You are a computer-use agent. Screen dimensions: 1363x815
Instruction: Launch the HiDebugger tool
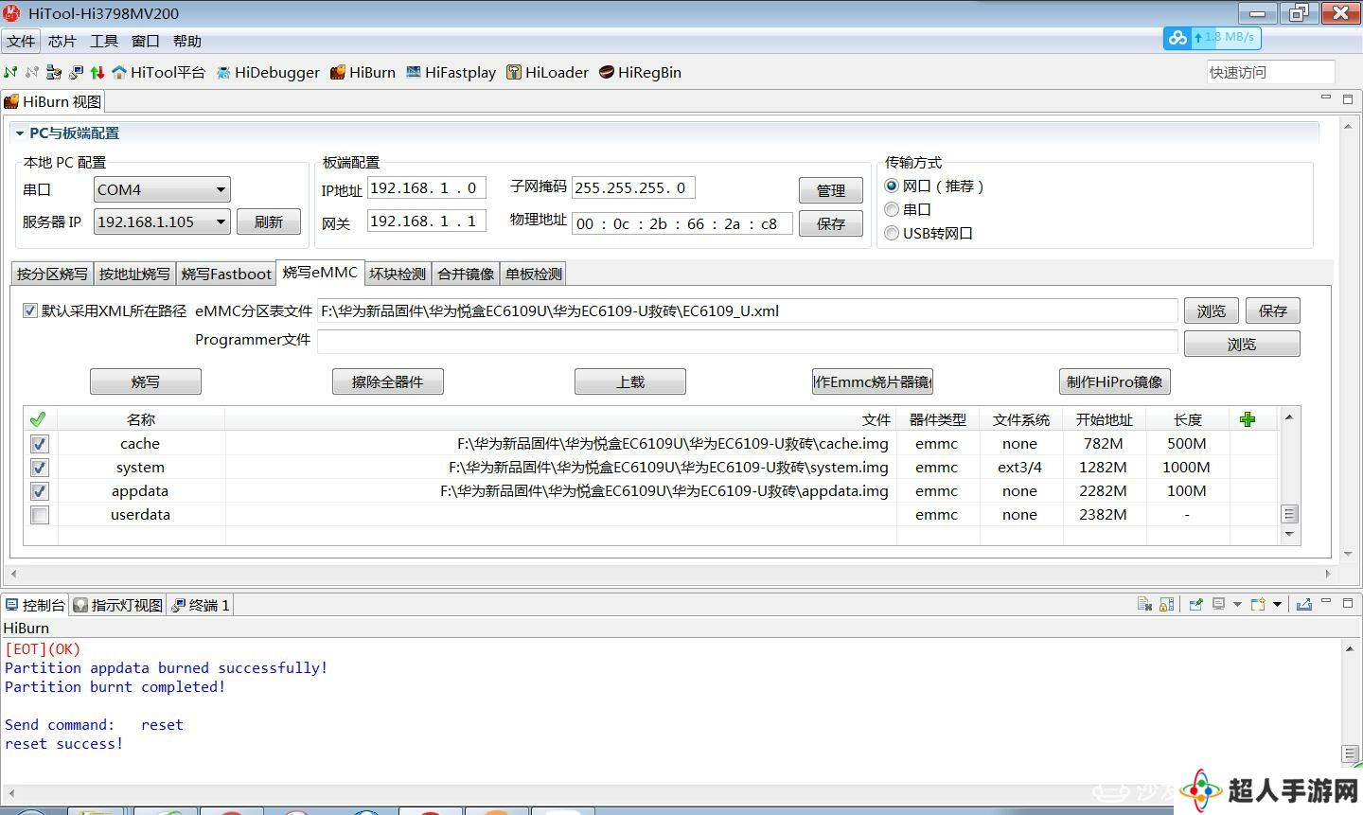click(x=268, y=72)
